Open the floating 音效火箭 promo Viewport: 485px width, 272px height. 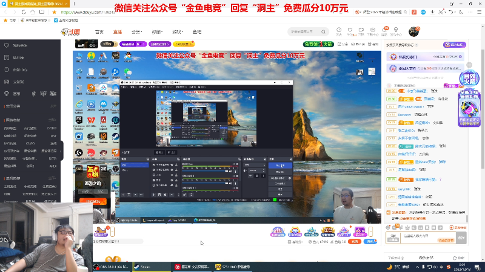click(x=469, y=79)
